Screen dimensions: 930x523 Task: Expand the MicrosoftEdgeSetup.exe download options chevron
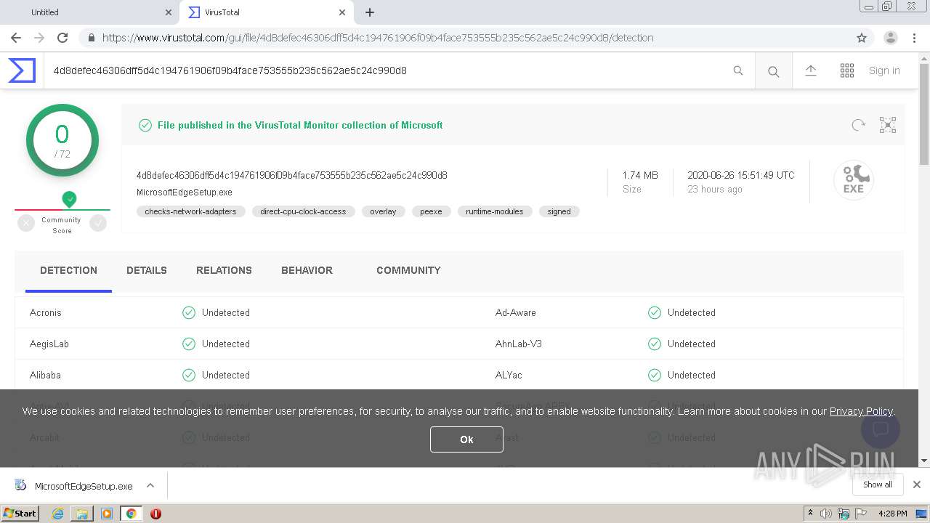click(150, 485)
